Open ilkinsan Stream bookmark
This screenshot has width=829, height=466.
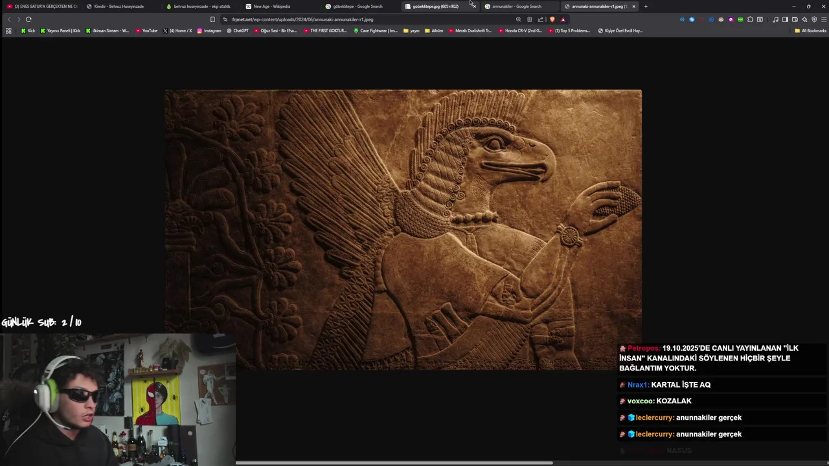[107, 30]
